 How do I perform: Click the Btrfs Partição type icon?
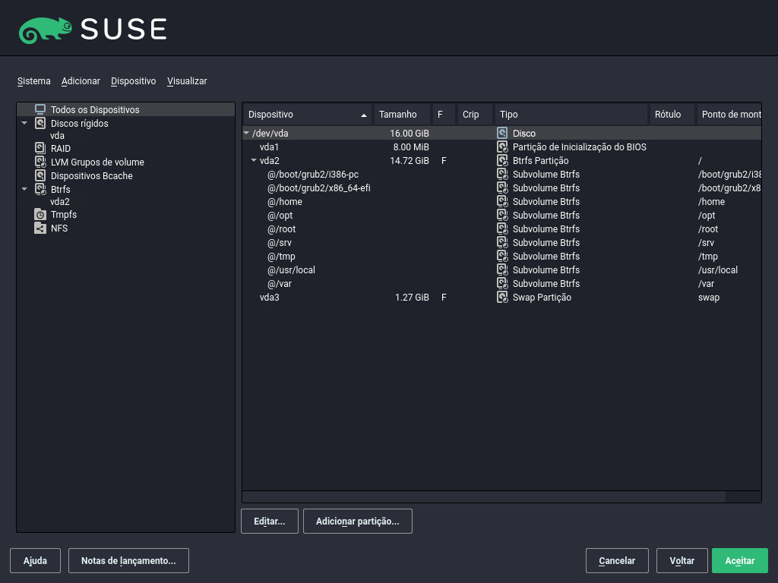coord(502,160)
